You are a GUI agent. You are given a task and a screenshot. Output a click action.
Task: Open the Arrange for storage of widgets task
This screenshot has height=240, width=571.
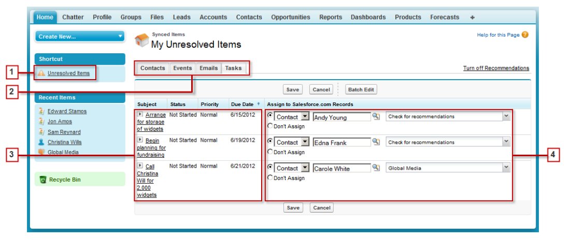pos(151,122)
